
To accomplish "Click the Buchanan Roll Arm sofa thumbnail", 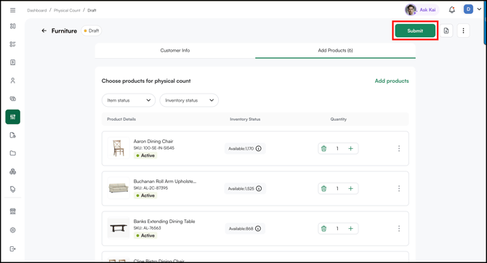I will pyautogui.click(x=118, y=188).
